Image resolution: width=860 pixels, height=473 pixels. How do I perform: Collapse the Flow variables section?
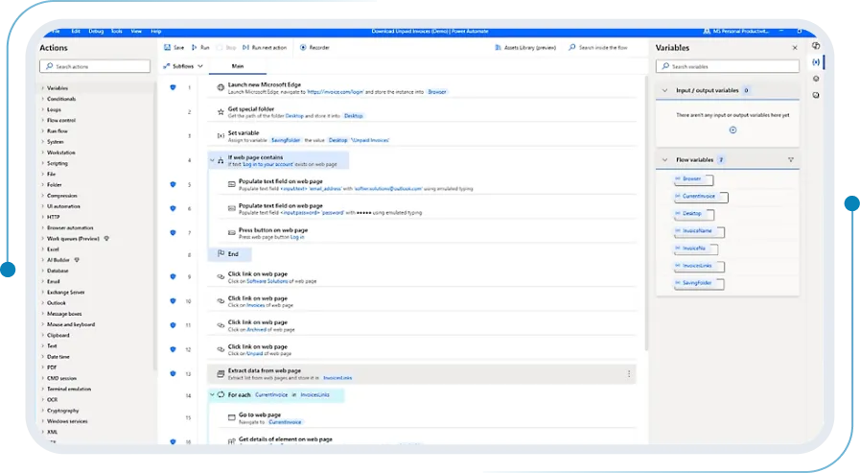[664, 159]
